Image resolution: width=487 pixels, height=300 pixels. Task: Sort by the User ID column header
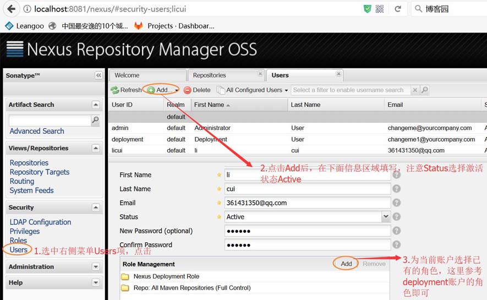click(x=136, y=105)
